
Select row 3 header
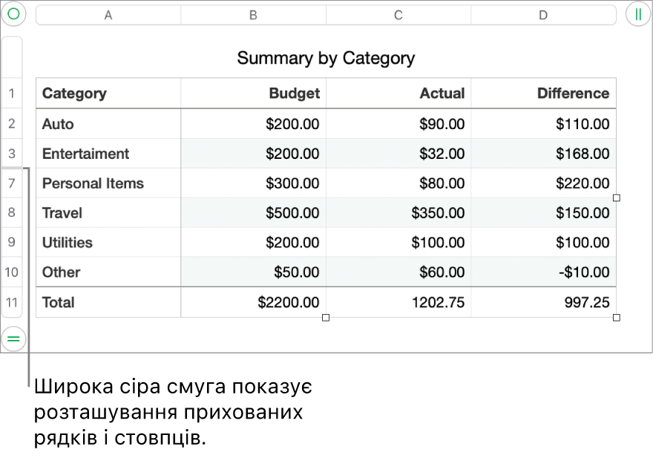click(12, 154)
